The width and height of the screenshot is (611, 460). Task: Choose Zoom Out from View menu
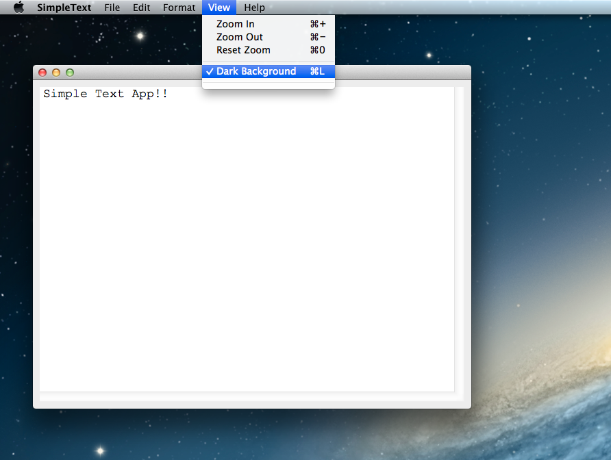269,37
